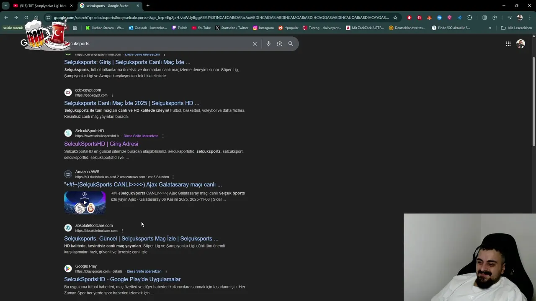Open more options for Amazon AWS result
Screen dimensions: 536x301
(x=173, y=177)
